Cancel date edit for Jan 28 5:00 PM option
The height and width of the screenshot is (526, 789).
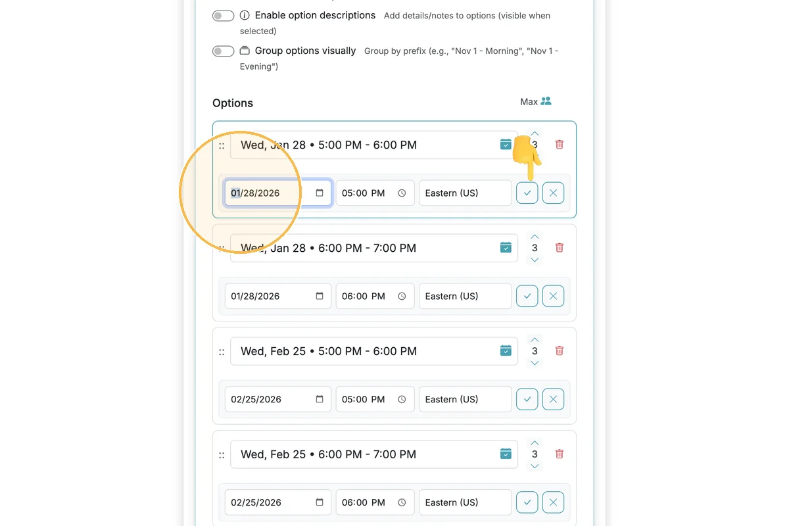click(553, 193)
